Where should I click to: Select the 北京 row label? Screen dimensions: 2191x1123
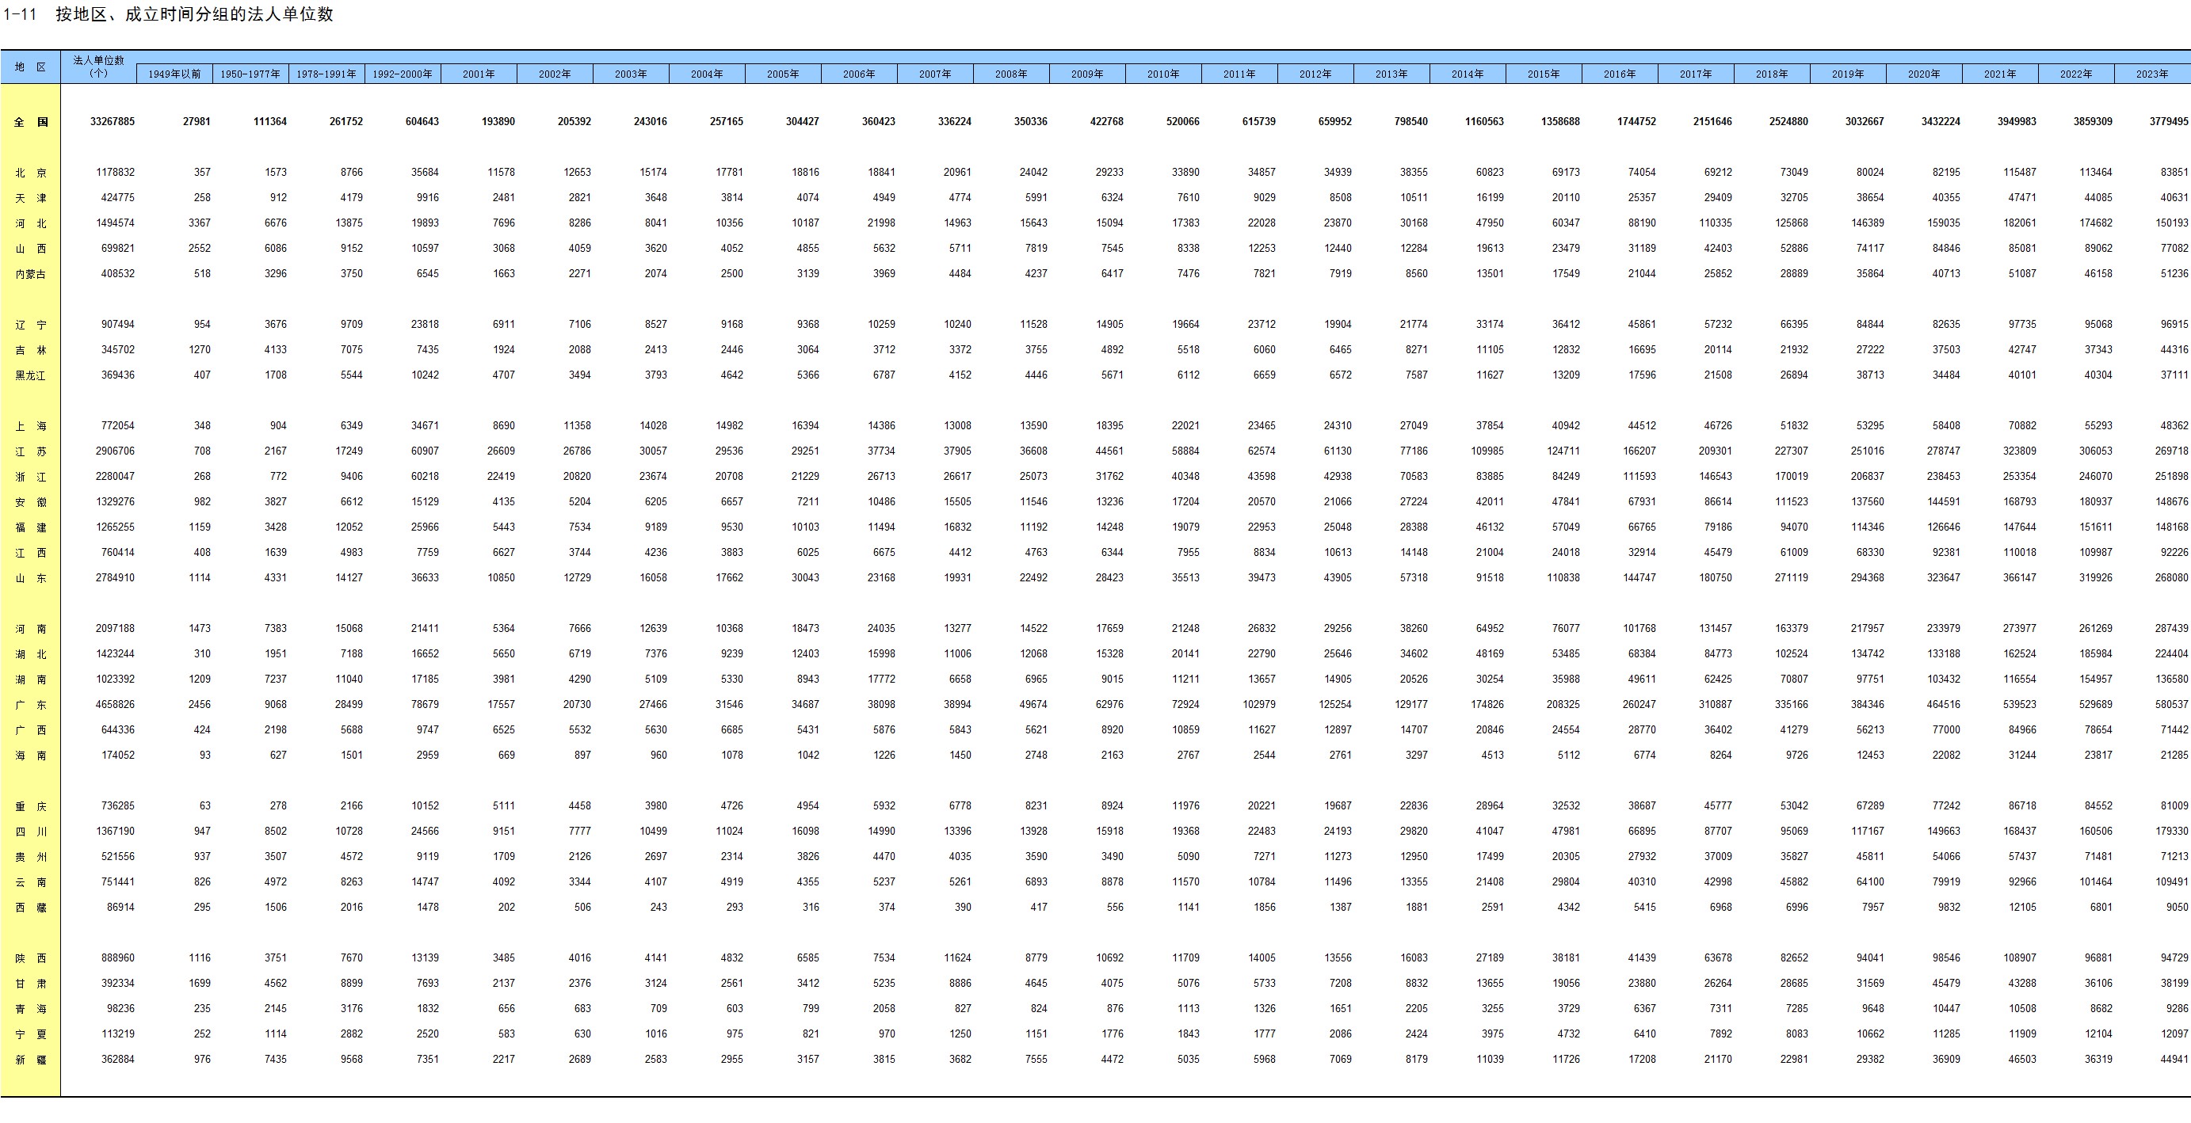click(x=31, y=173)
